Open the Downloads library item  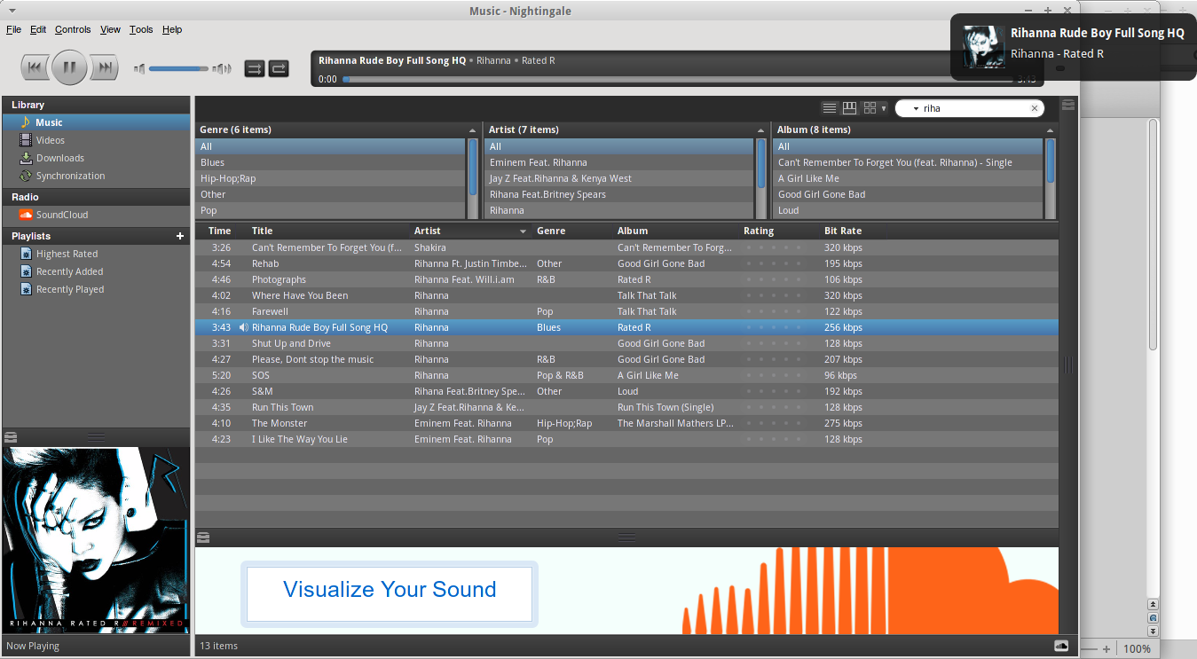pyautogui.click(x=59, y=158)
